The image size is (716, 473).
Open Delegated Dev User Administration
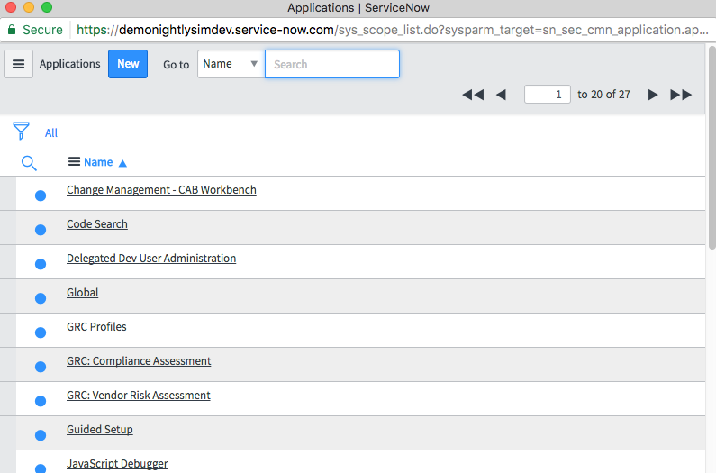coord(151,259)
